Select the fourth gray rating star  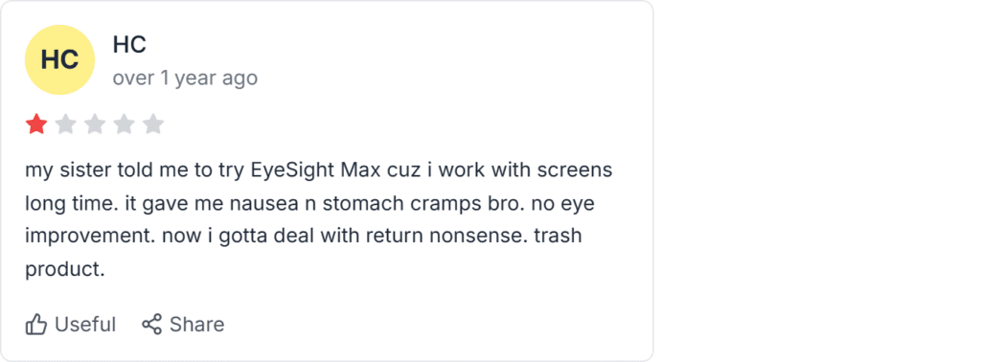(124, 124)
